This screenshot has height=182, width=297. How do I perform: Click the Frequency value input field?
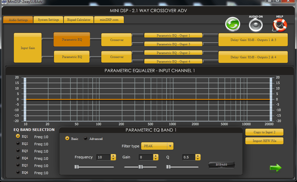pos(104,157)
